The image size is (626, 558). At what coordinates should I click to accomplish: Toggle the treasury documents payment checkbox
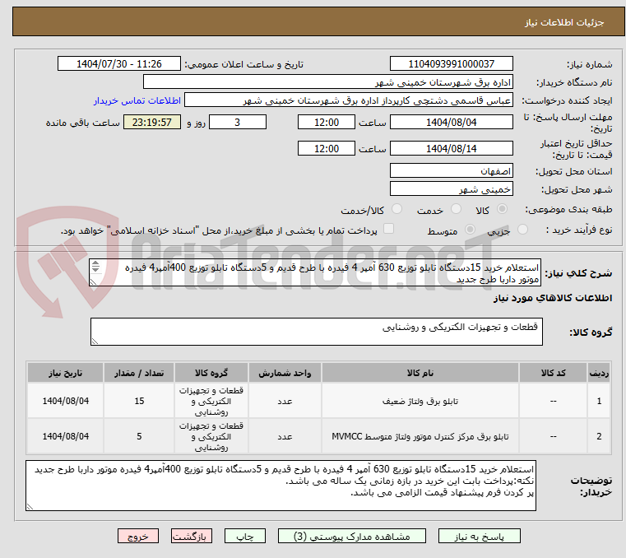pos(389,230)
